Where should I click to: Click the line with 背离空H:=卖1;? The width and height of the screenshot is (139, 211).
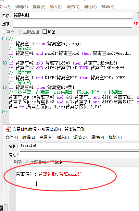pyautogui.click(x=43, y=87)
